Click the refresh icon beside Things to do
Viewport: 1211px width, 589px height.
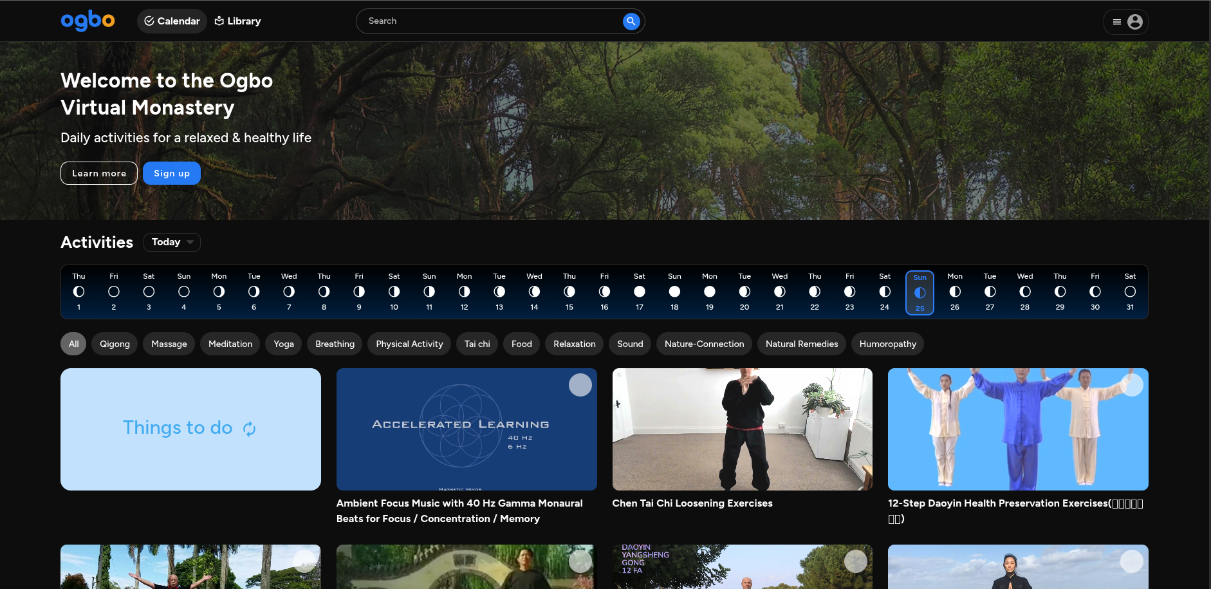tap(250, 429)
